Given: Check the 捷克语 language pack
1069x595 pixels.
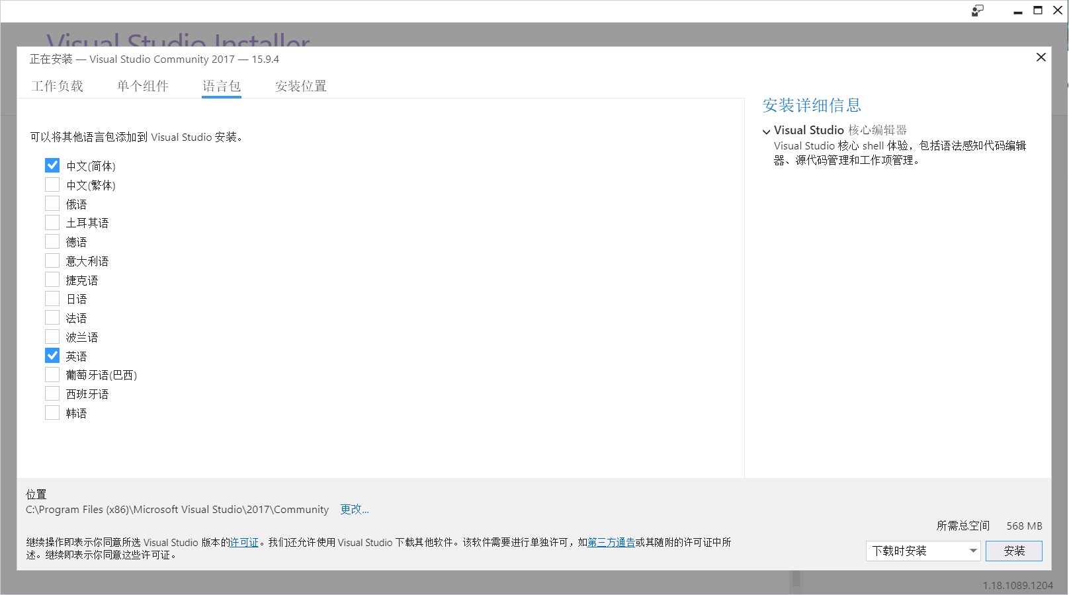Looking at the screenshot, I should coord(52,280).
